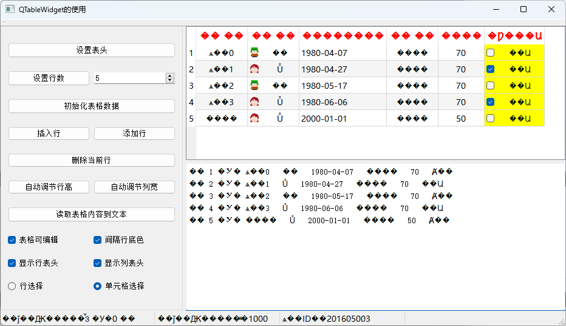Click the row count input field showing 5
This screenshot has width=566, height=326.
click(x=129, y=78)
